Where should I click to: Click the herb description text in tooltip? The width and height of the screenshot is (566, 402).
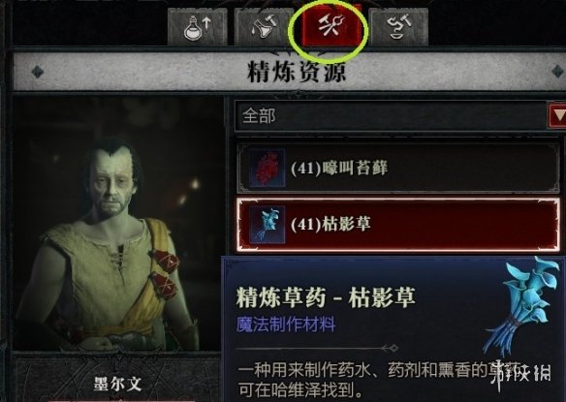379,380
